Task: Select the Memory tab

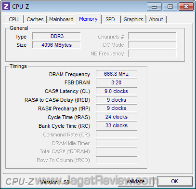Action: tap(88, 19)
